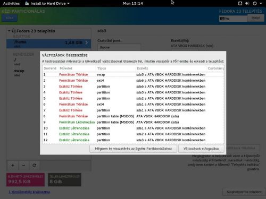This screenshot has width=266, height=199.
Task: Click the 992,5 KiB available space box
Action: 26,179
